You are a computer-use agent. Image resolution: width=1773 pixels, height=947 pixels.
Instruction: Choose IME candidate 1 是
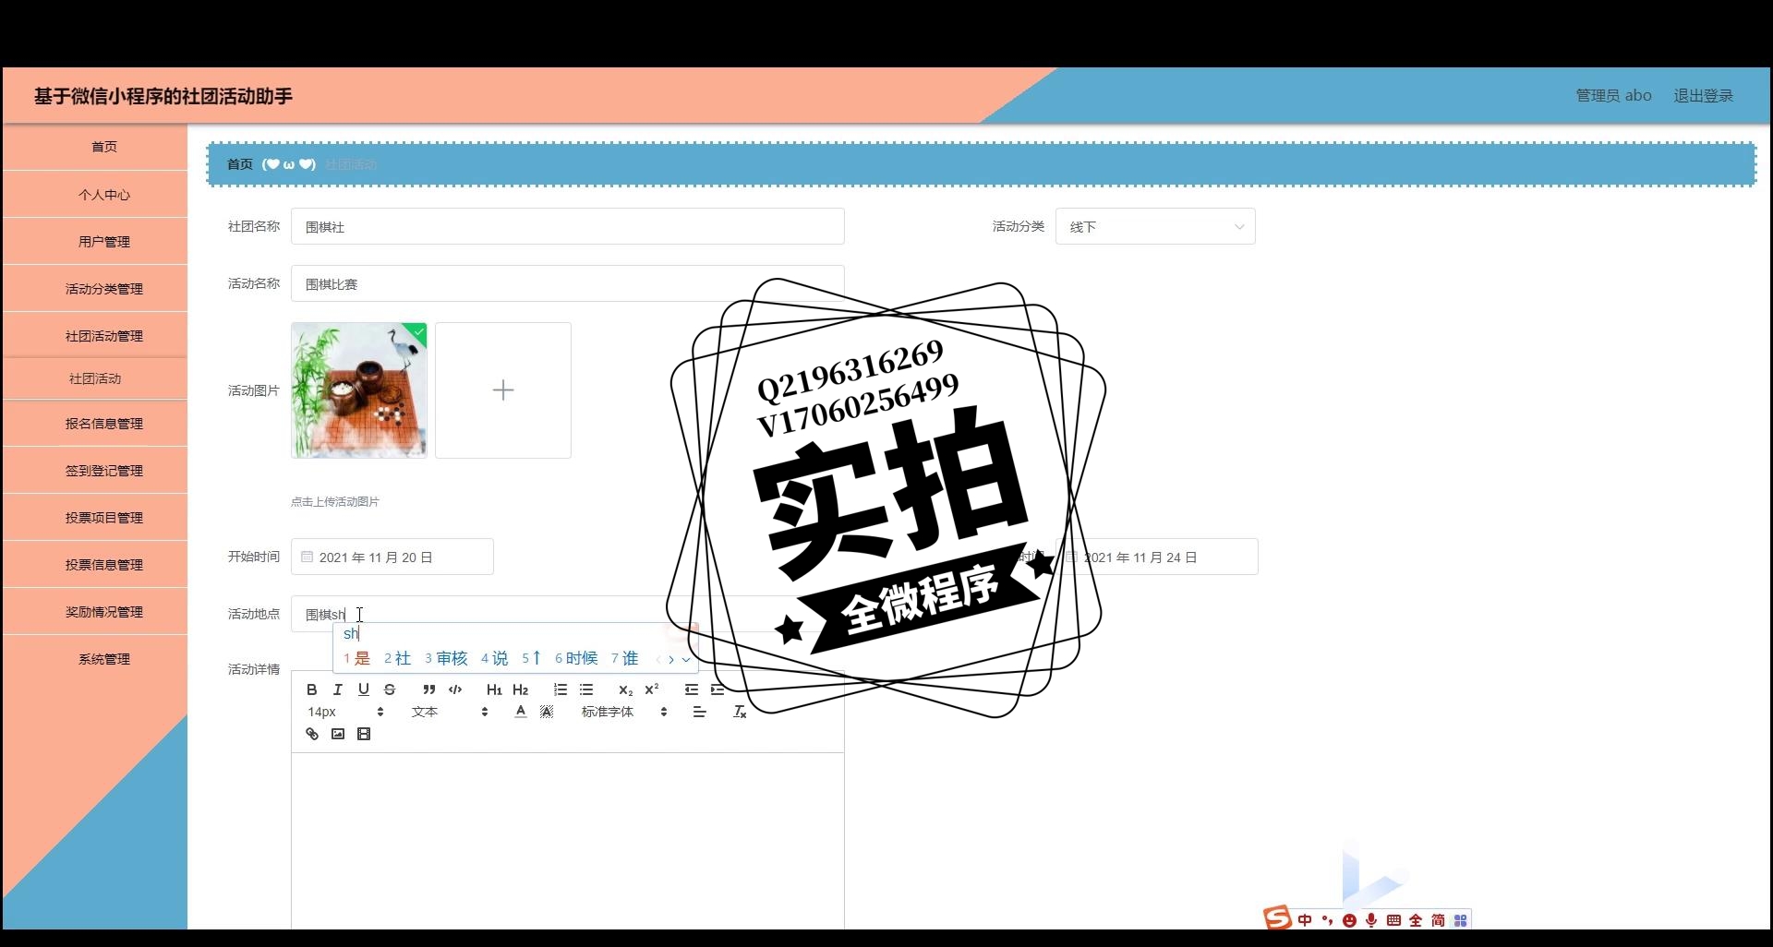[356, 658]
